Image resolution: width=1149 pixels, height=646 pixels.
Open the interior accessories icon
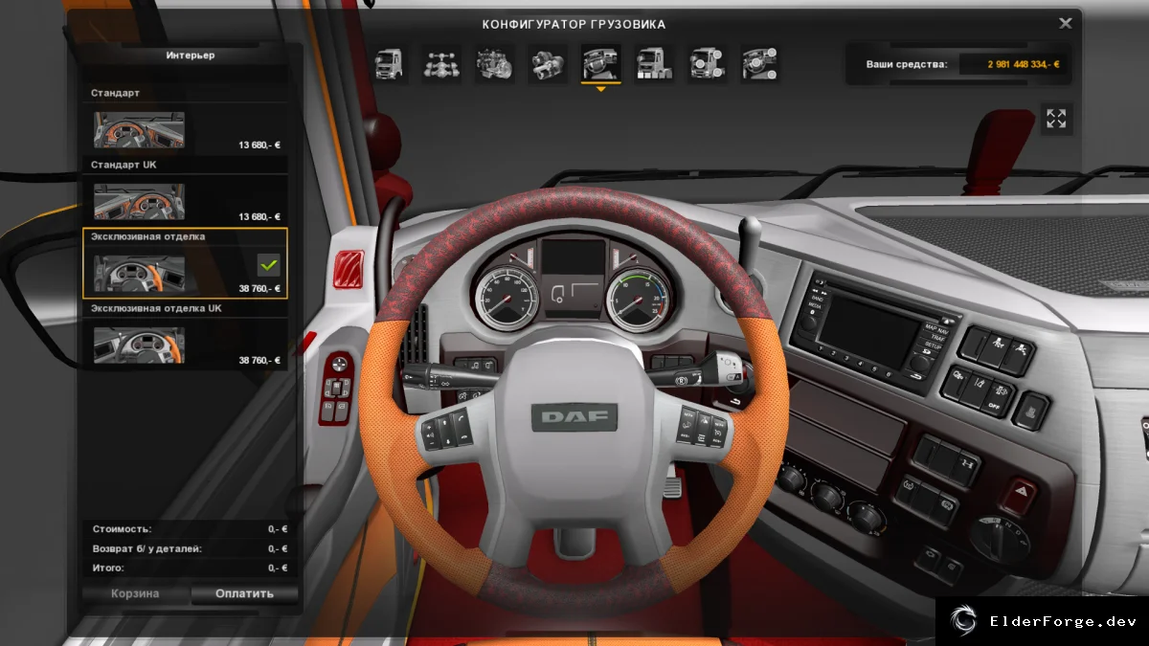759,64
